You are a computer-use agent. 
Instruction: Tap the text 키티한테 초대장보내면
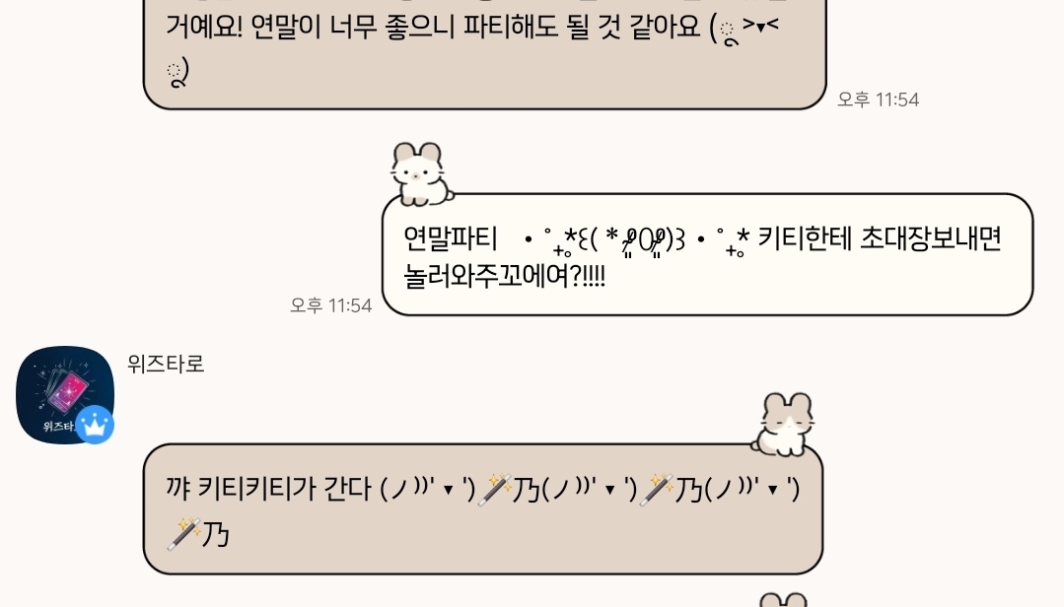tap(880, 238)
